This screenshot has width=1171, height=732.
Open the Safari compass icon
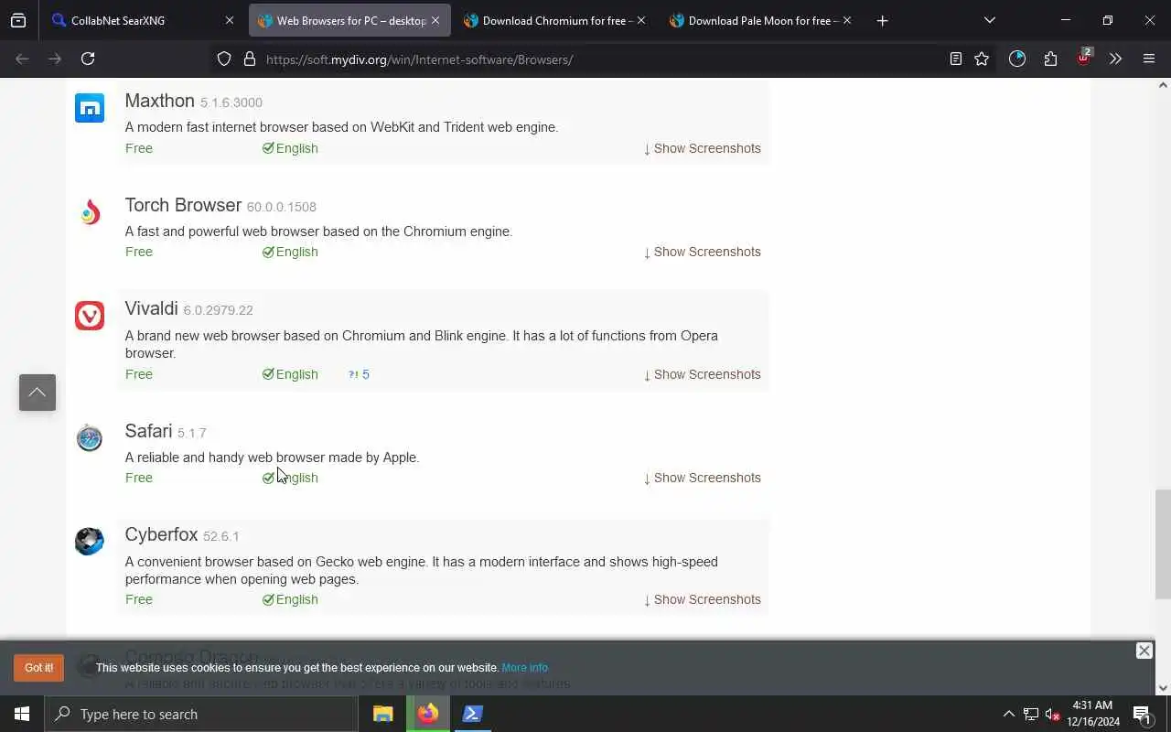click(90, 438)
